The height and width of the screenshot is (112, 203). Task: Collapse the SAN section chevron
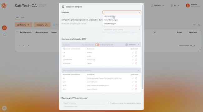[x=138, y=70]
